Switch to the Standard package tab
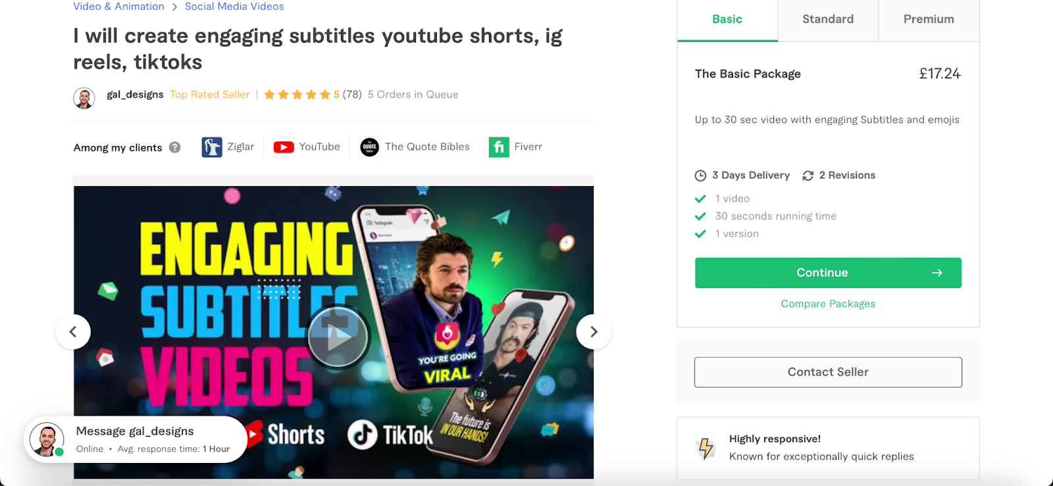 pyautogui.click(x=828, y=20)
